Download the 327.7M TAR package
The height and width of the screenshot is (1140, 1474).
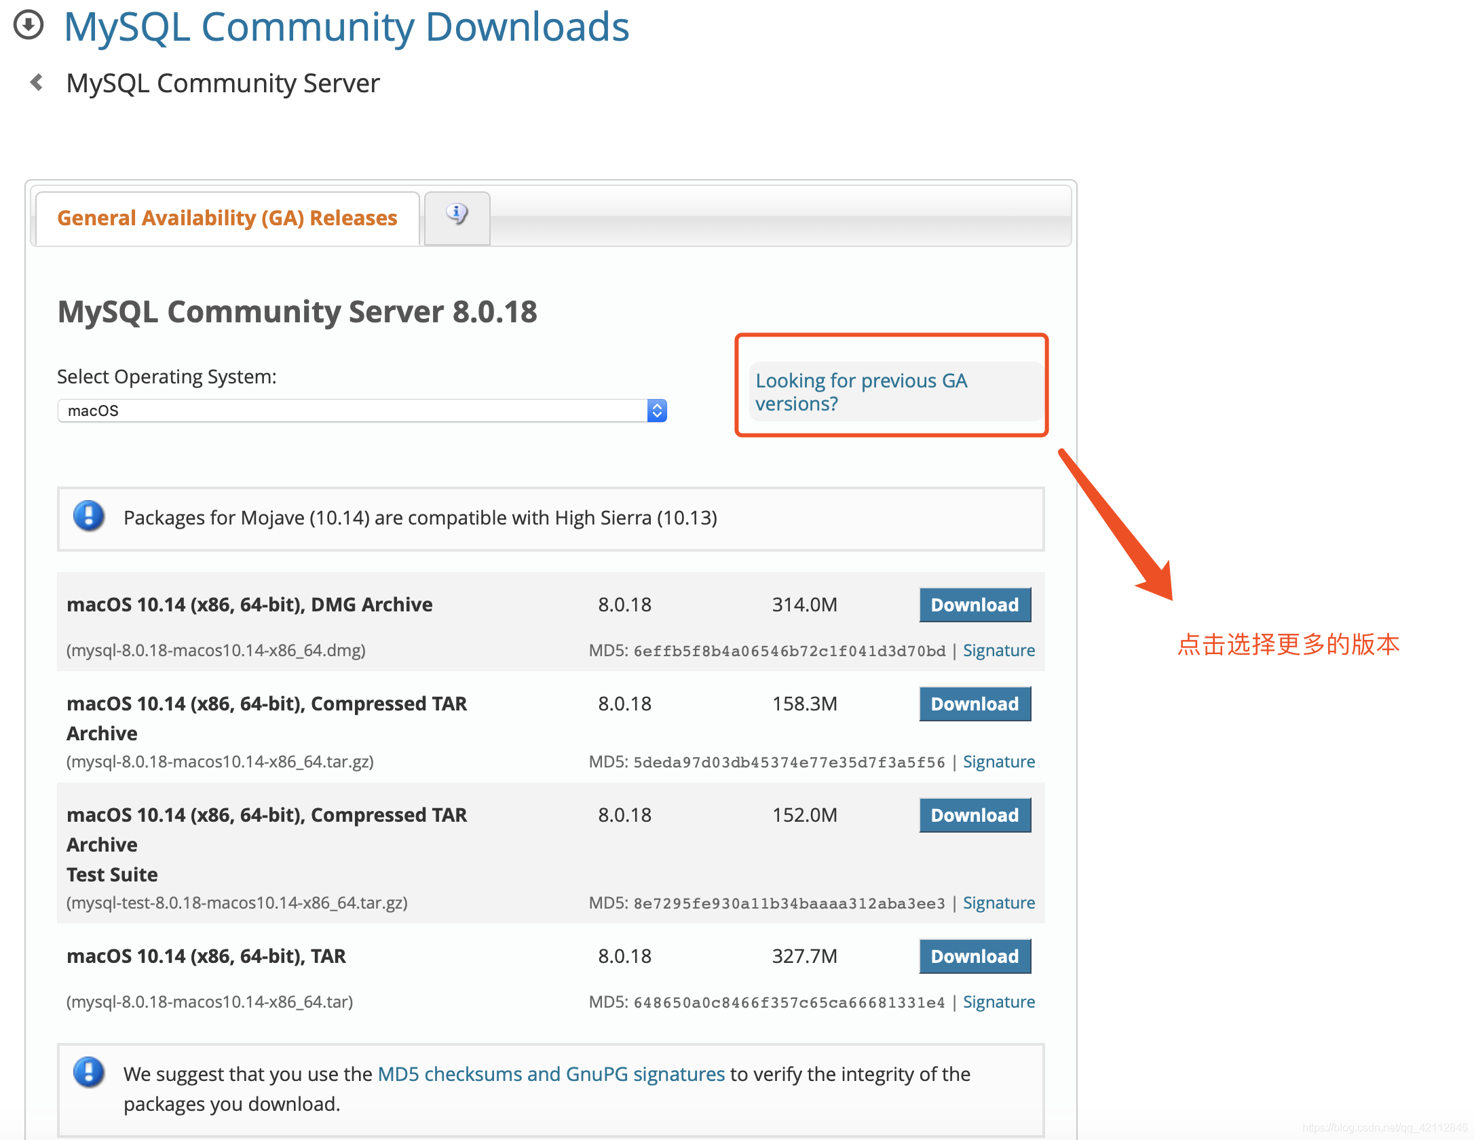click(x=975, y=956)
